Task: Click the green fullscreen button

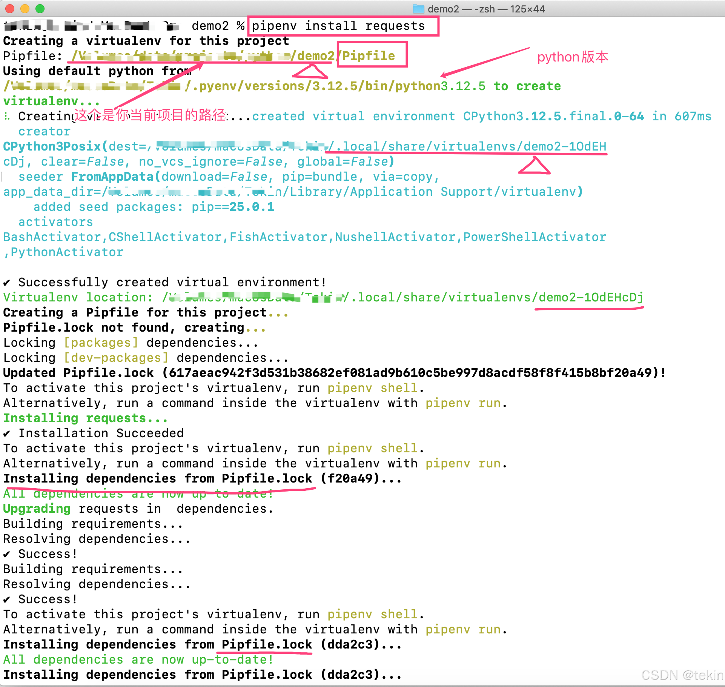Action: [x=40, y=8]
